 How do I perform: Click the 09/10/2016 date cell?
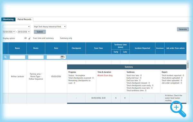[56, 76]
